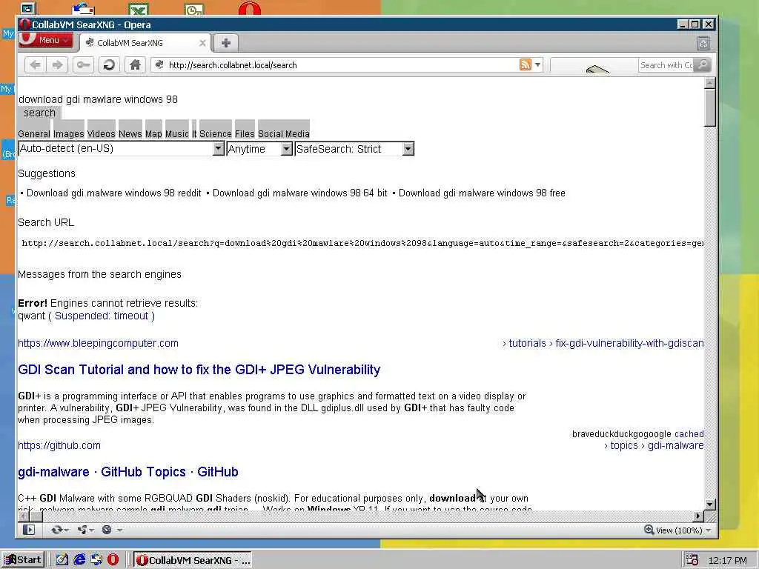
Task: Select the CollabVM SearXNG tab
Action: pos(145,42)
